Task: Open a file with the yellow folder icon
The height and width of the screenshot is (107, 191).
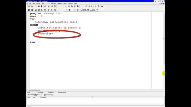Action: tap(32, 6)
